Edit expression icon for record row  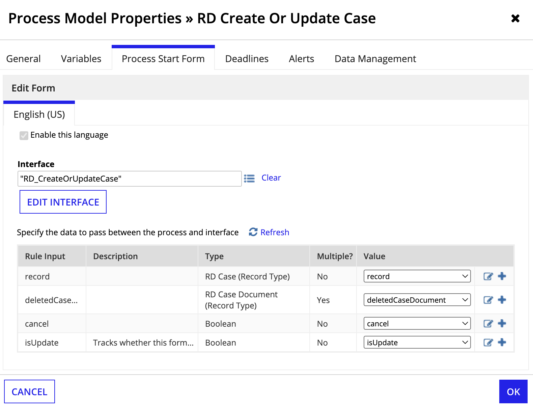tap(488, 276)
